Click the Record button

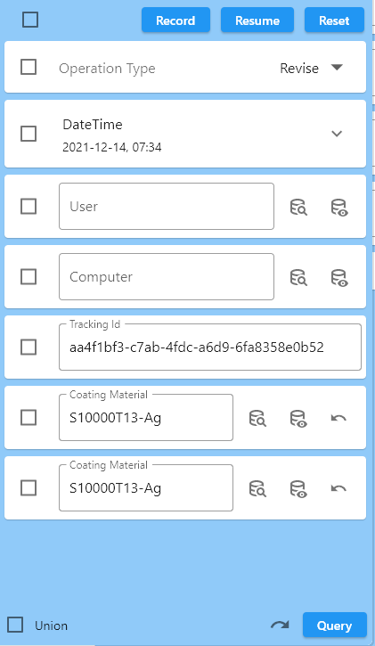click(x=175, y=20)
